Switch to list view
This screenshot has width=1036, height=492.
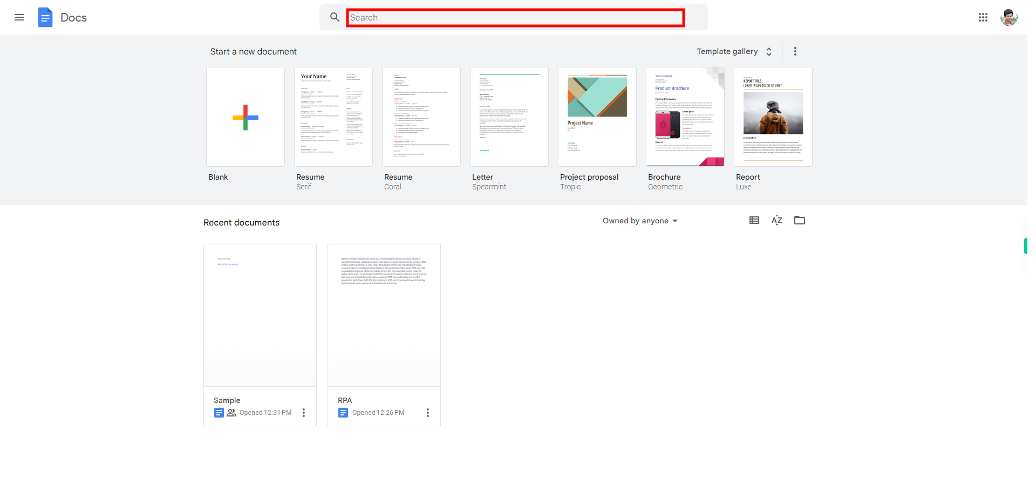(754, 220)
